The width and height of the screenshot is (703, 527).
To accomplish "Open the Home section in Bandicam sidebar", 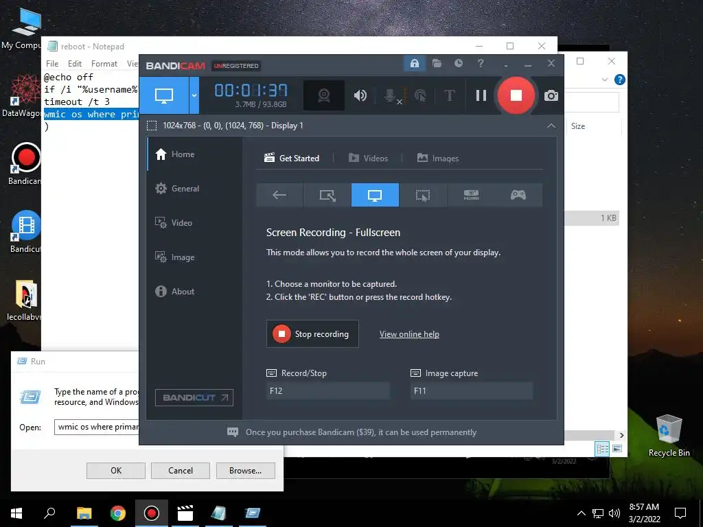I will [175, 154].
